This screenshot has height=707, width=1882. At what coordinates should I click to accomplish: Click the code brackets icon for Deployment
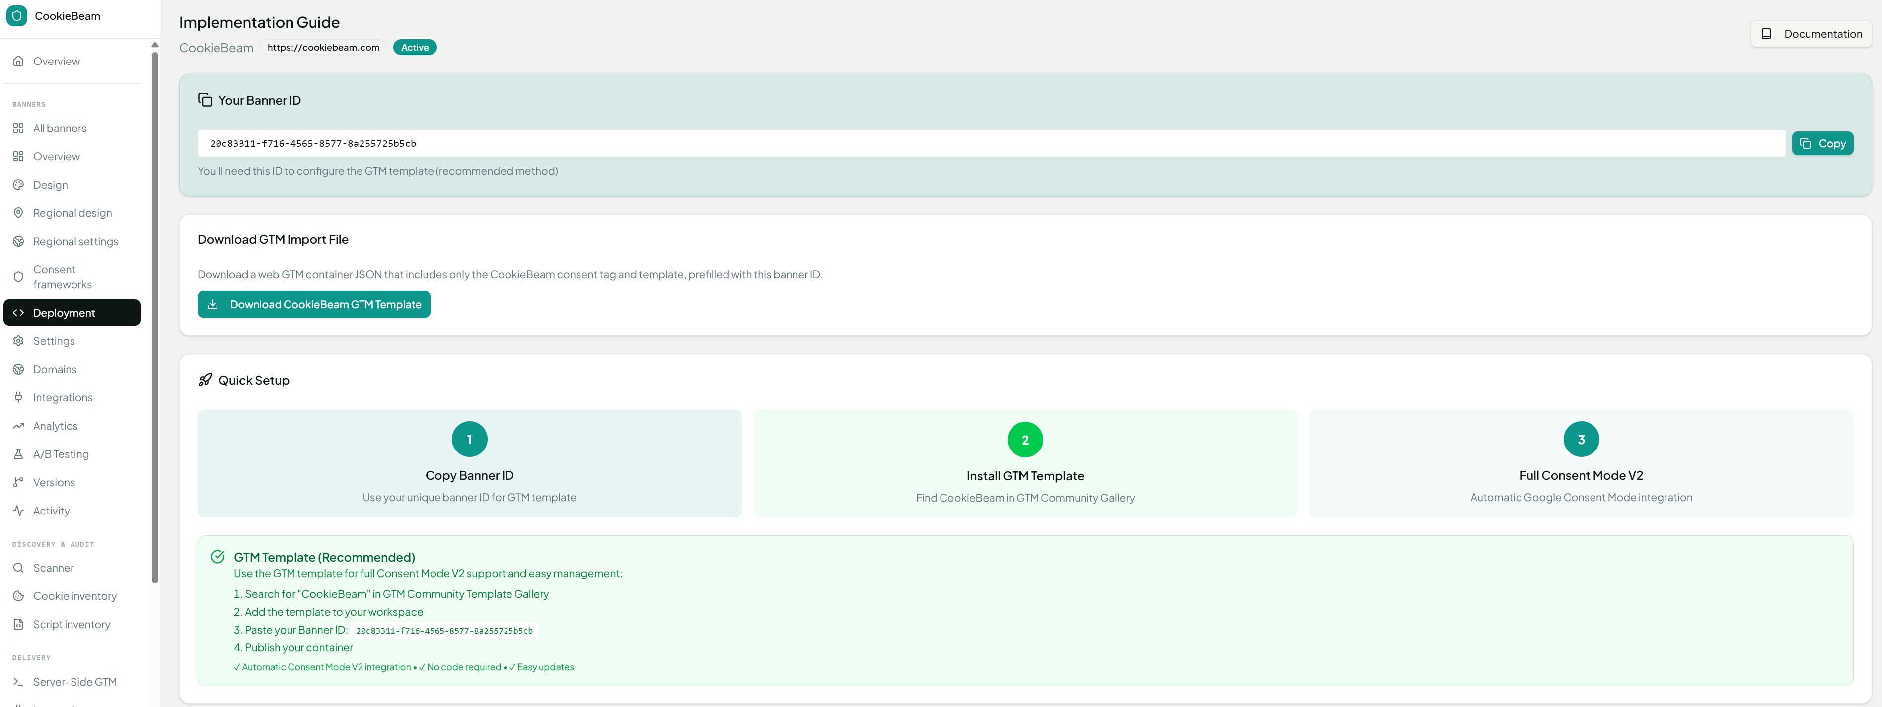[x=18, y=312]
